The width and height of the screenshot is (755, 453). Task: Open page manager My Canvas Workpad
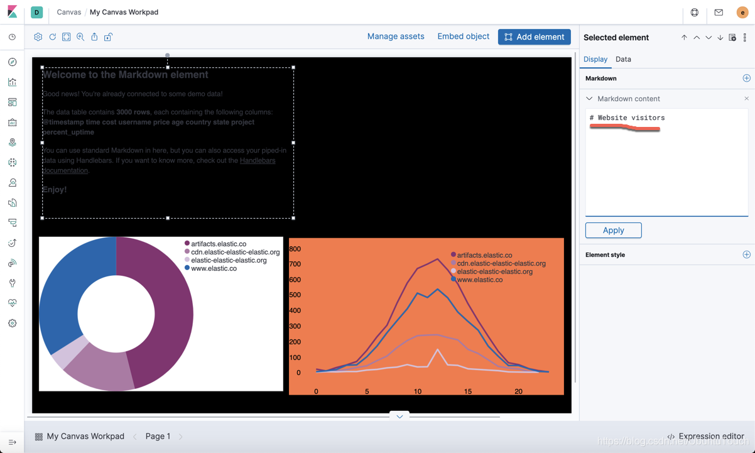click(x=79, y=436)
